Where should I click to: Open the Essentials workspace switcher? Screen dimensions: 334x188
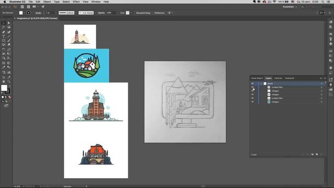(290, 7)
